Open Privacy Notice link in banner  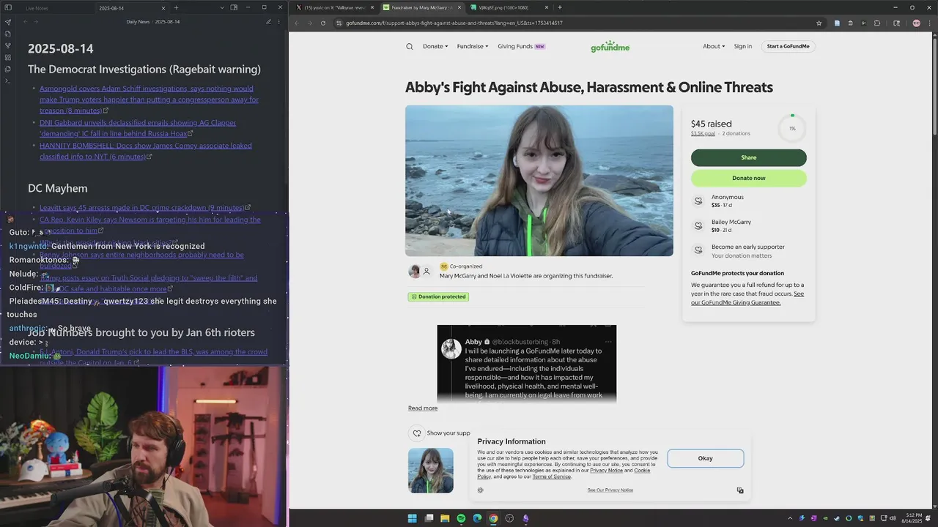(x=607, y=470)
